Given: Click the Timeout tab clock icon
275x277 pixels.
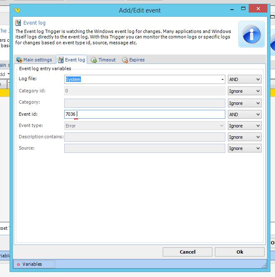Looking at the screenshot, I should (x=94, y=60).
